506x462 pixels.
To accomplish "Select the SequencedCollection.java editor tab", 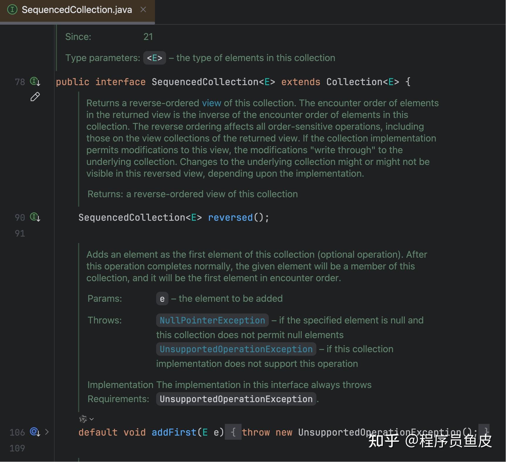I will 77,10.
